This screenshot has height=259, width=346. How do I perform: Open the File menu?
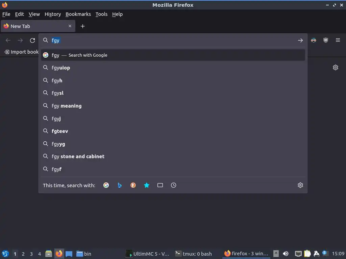point(6,14)
